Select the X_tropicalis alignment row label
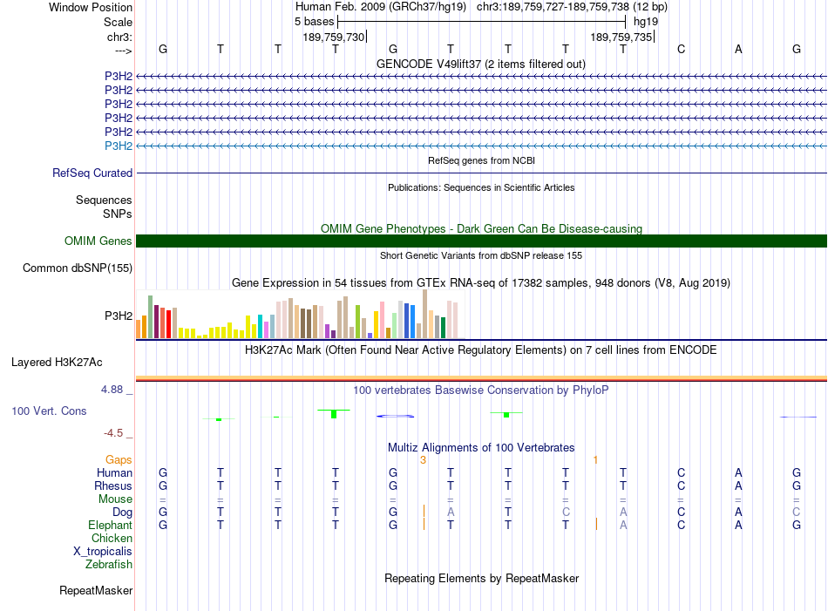Image resolution: width=828 pixels, height=611 pixels. click(x=103, y=552)
